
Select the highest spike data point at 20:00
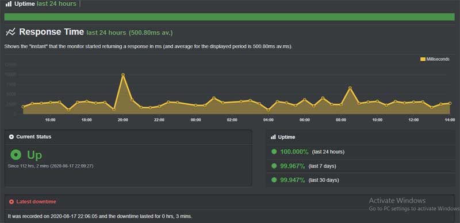pyautogui.click(x=123, y=75)
